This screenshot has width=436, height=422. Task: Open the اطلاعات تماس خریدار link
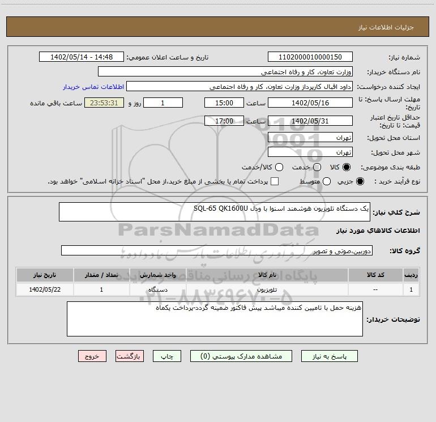tap(93, 87)
